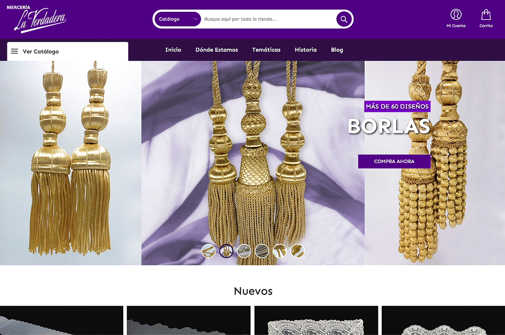Open the Historia page

point(306,50)
